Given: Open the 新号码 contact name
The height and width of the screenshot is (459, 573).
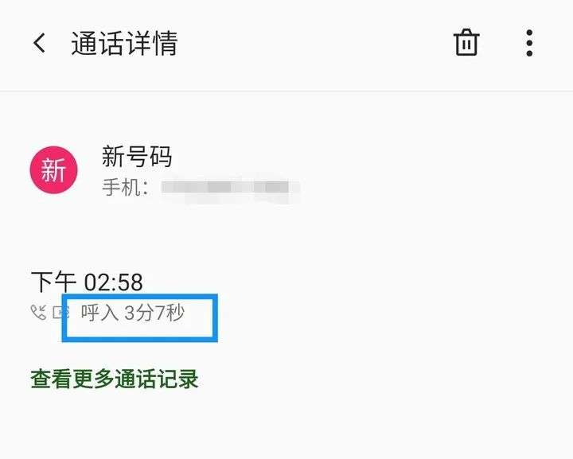Looking at the screenshot, I should [137, 156].
